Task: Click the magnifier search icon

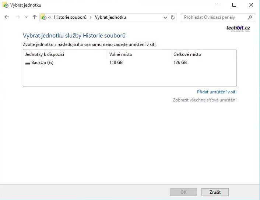Action: click(x=250, y=17)
